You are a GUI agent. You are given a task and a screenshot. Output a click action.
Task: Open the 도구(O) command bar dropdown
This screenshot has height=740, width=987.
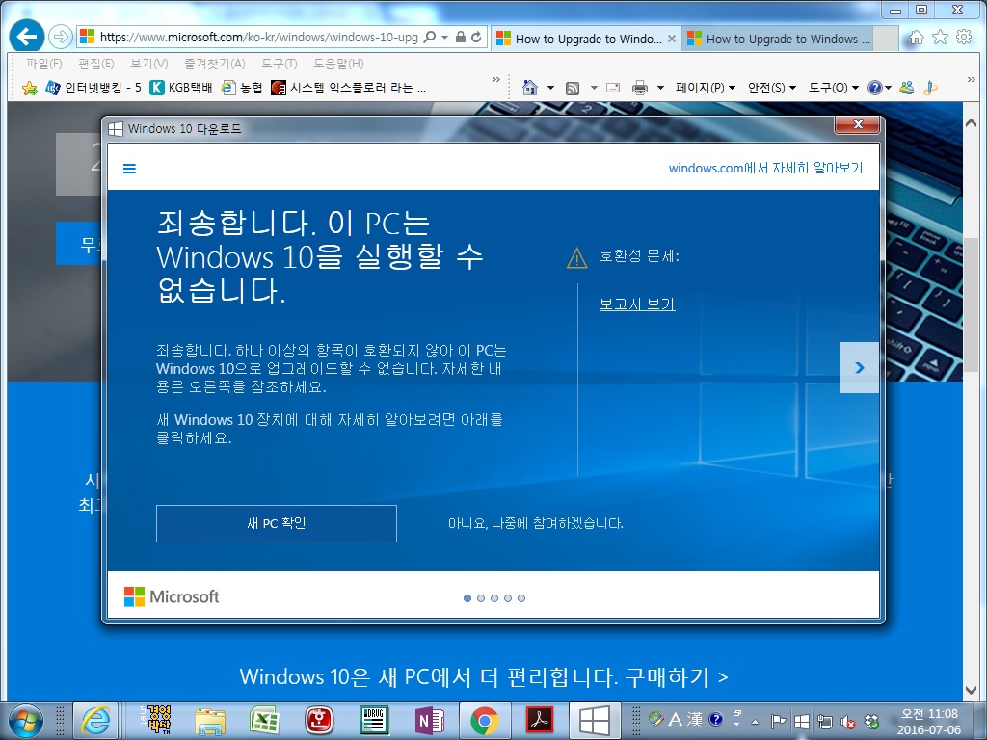pos(833,88)
